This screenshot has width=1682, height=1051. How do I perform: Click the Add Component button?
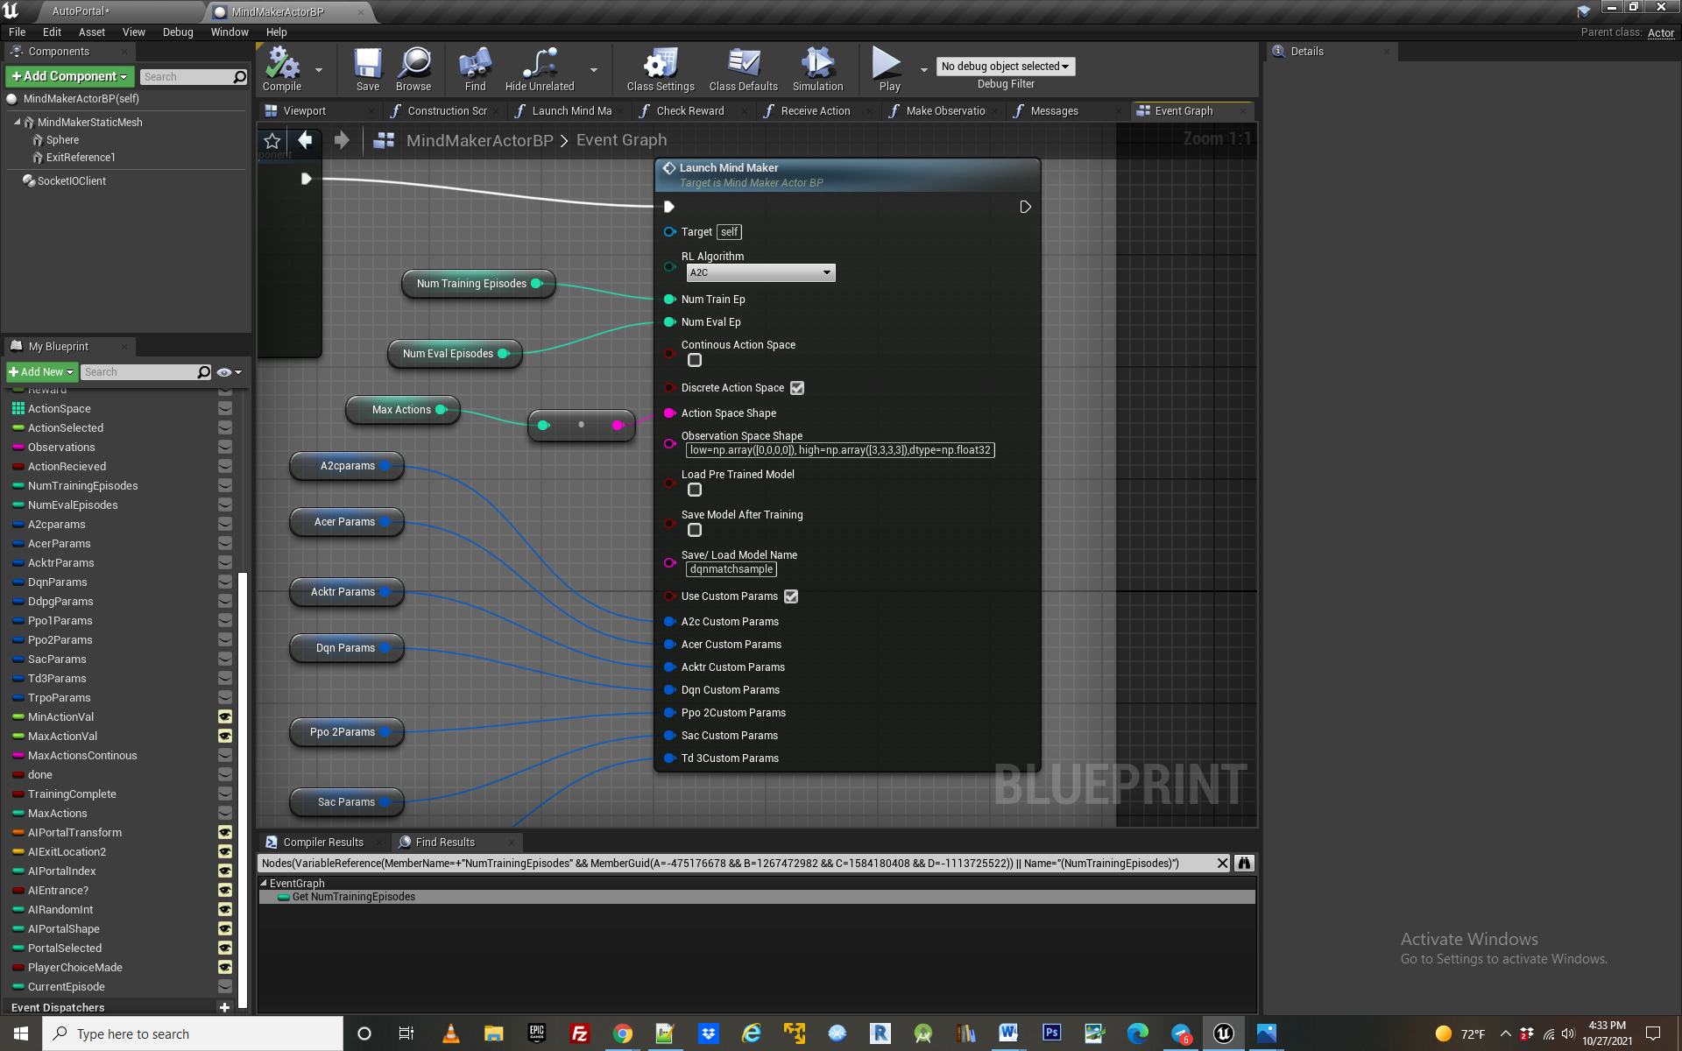(x=69, y=76)
